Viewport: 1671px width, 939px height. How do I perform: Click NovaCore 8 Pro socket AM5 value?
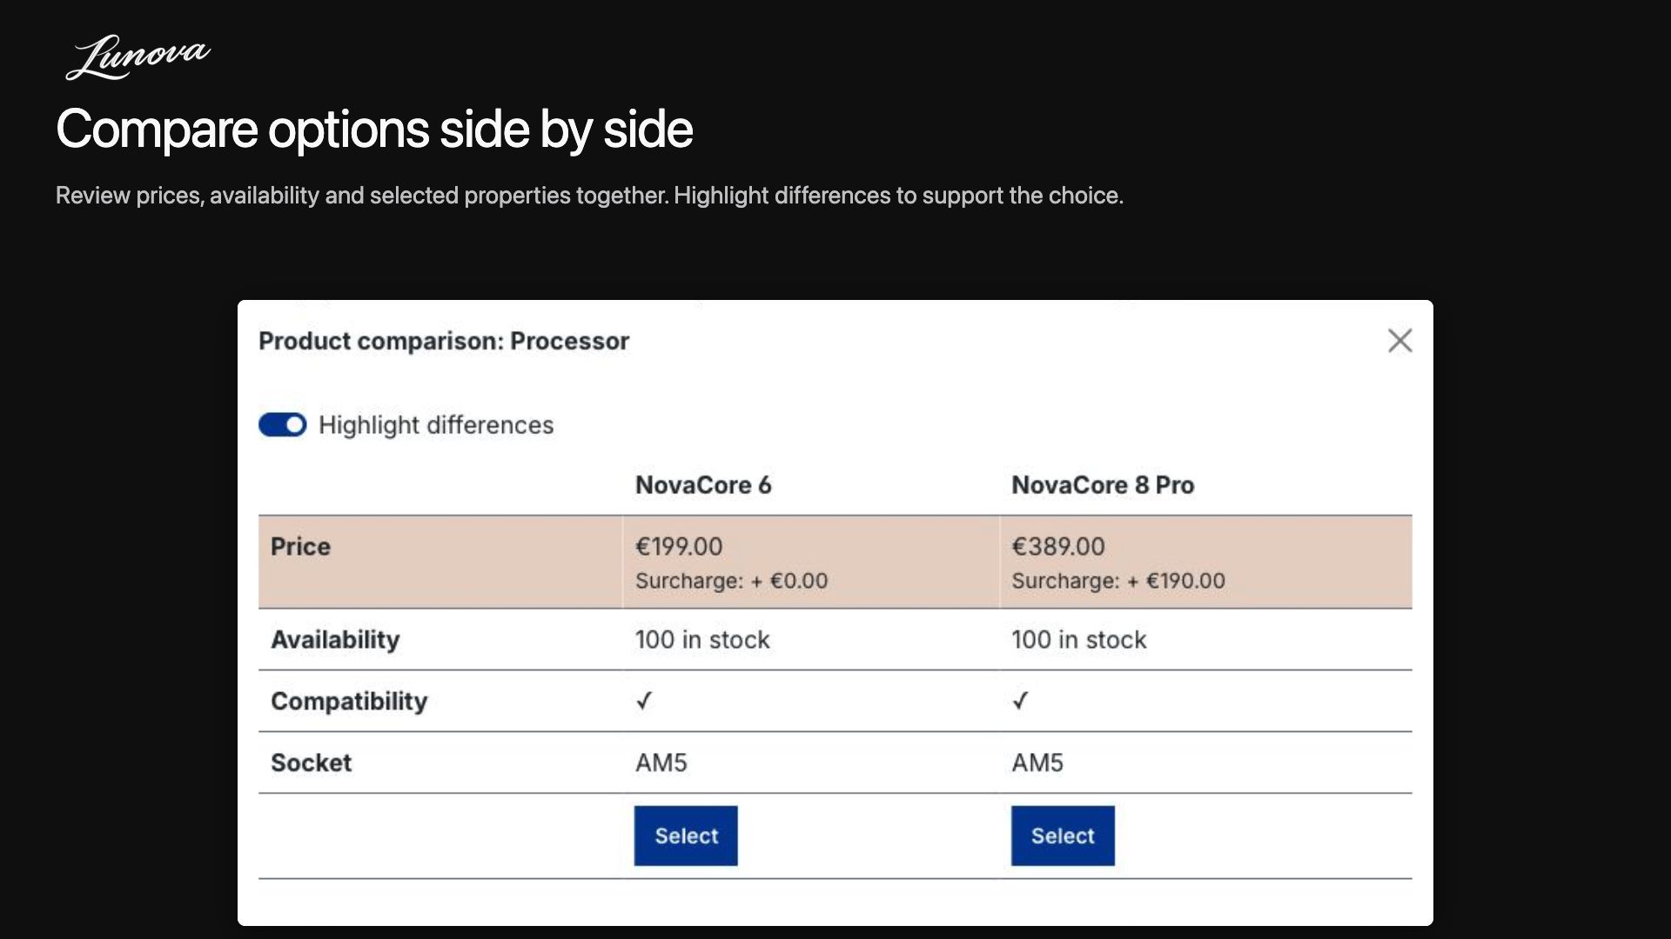[x=1037, y=763]
